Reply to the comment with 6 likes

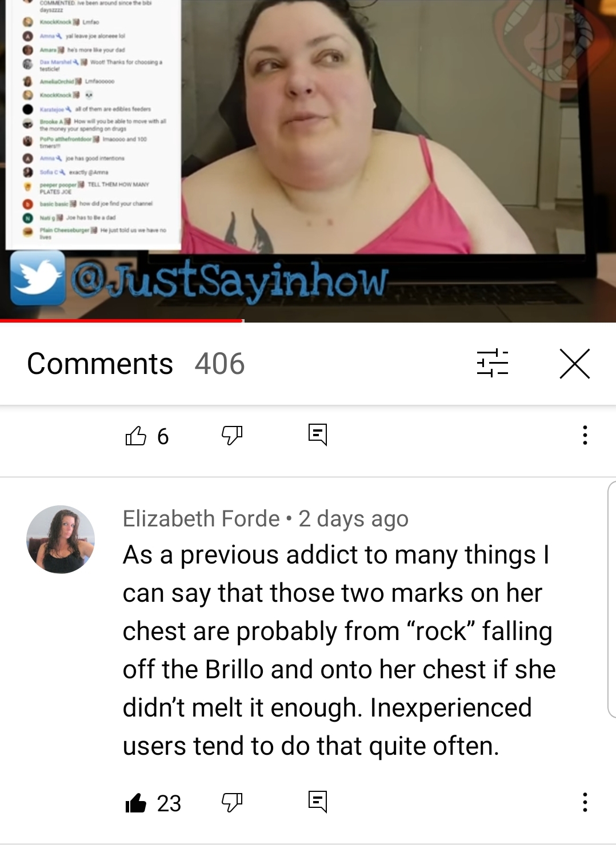(318, 435)
